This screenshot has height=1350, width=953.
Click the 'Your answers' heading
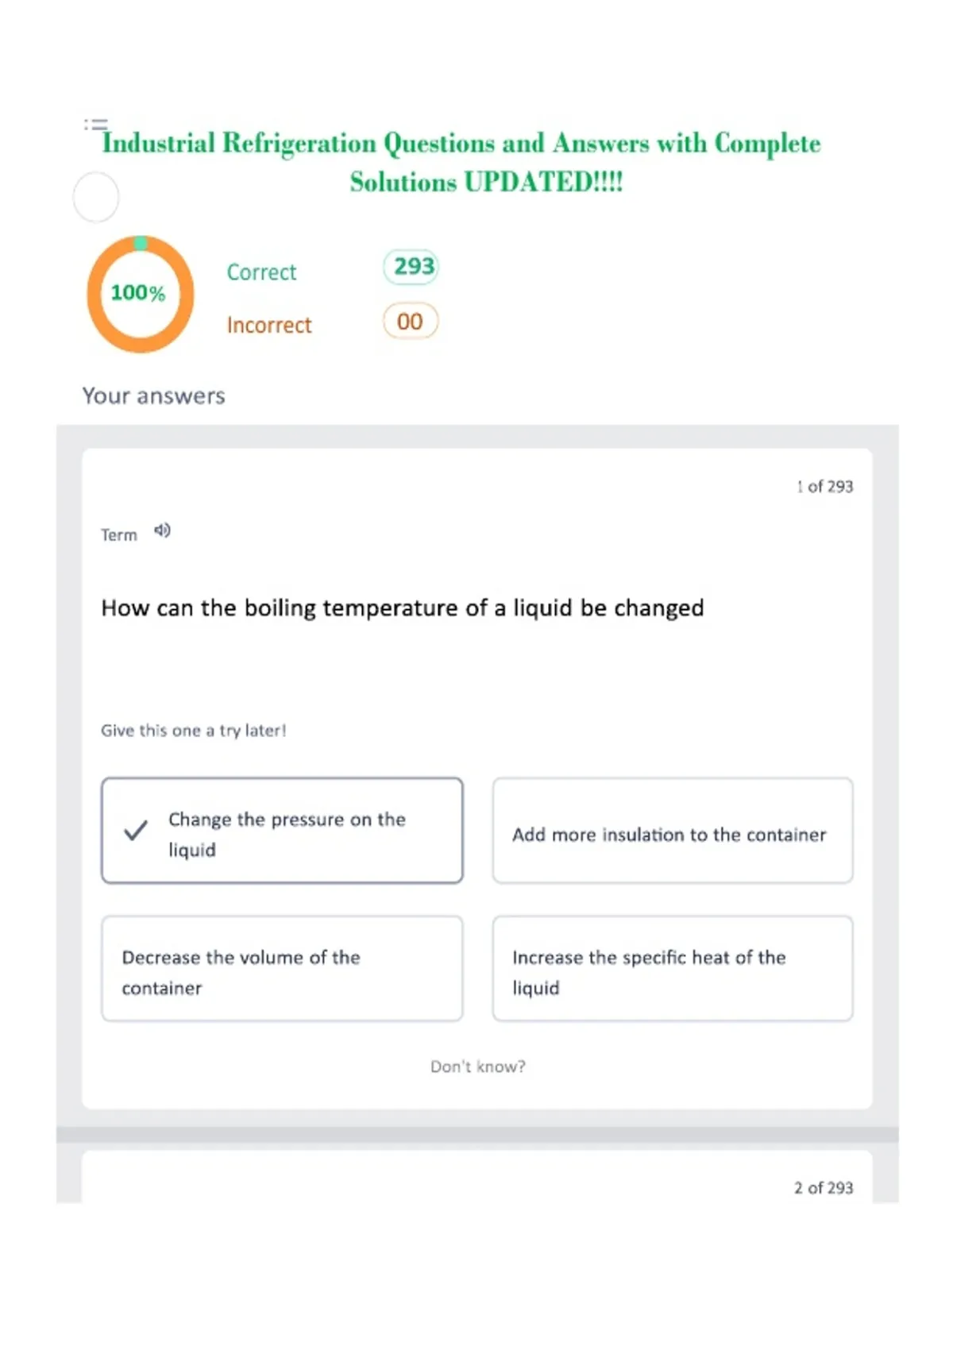click(x=154, y=395)
